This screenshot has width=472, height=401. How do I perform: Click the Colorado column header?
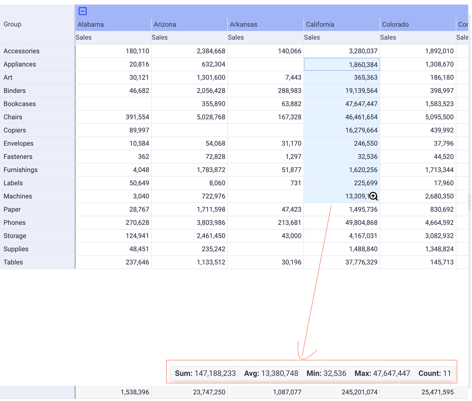point(395,25)
